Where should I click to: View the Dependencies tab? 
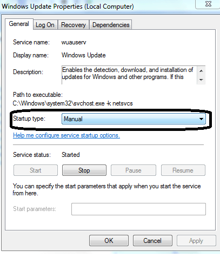[x=111, y=25]
